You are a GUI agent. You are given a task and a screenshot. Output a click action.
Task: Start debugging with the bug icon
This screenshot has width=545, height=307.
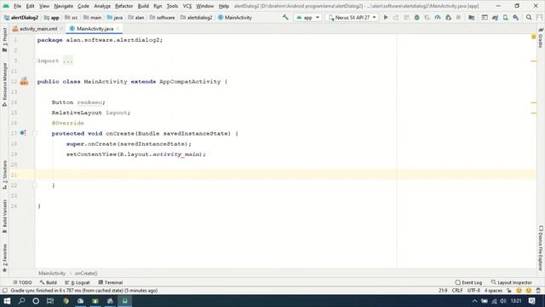(x=416, y=17)
